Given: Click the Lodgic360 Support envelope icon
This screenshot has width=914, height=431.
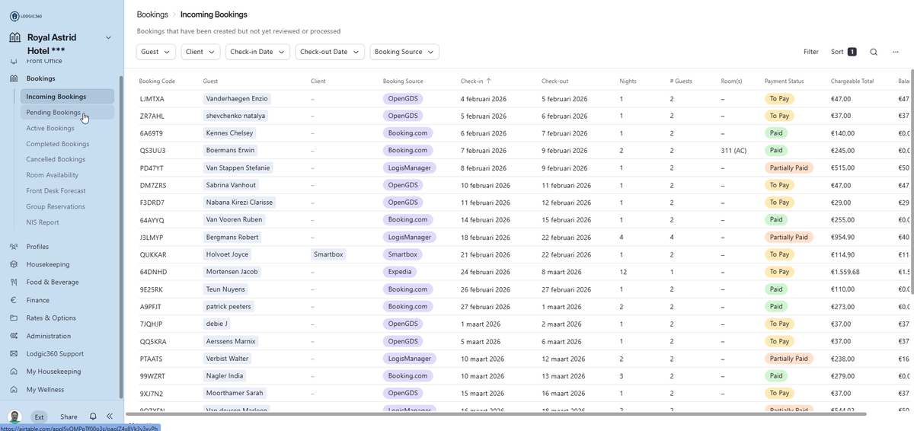Looking at the screenshot, I should pos(14,354).
